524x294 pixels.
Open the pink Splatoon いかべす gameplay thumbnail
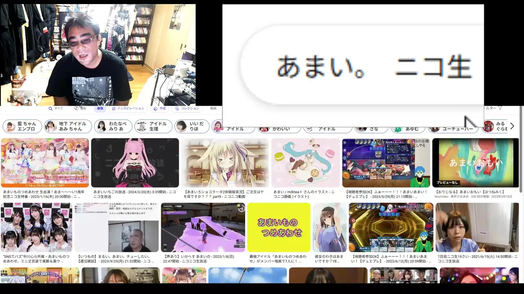tap(203, 227)
